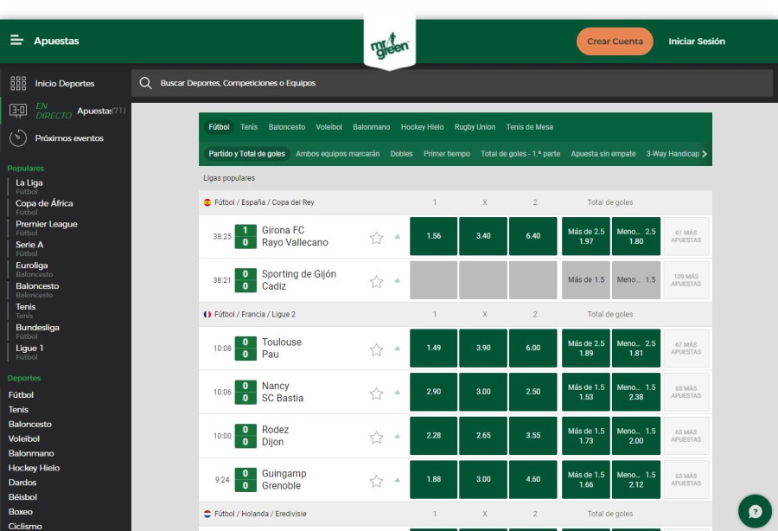The width and height of the screenshot is (778, 531).
Task: Show more bet types with the right chevron
Action: click(704, 154)
